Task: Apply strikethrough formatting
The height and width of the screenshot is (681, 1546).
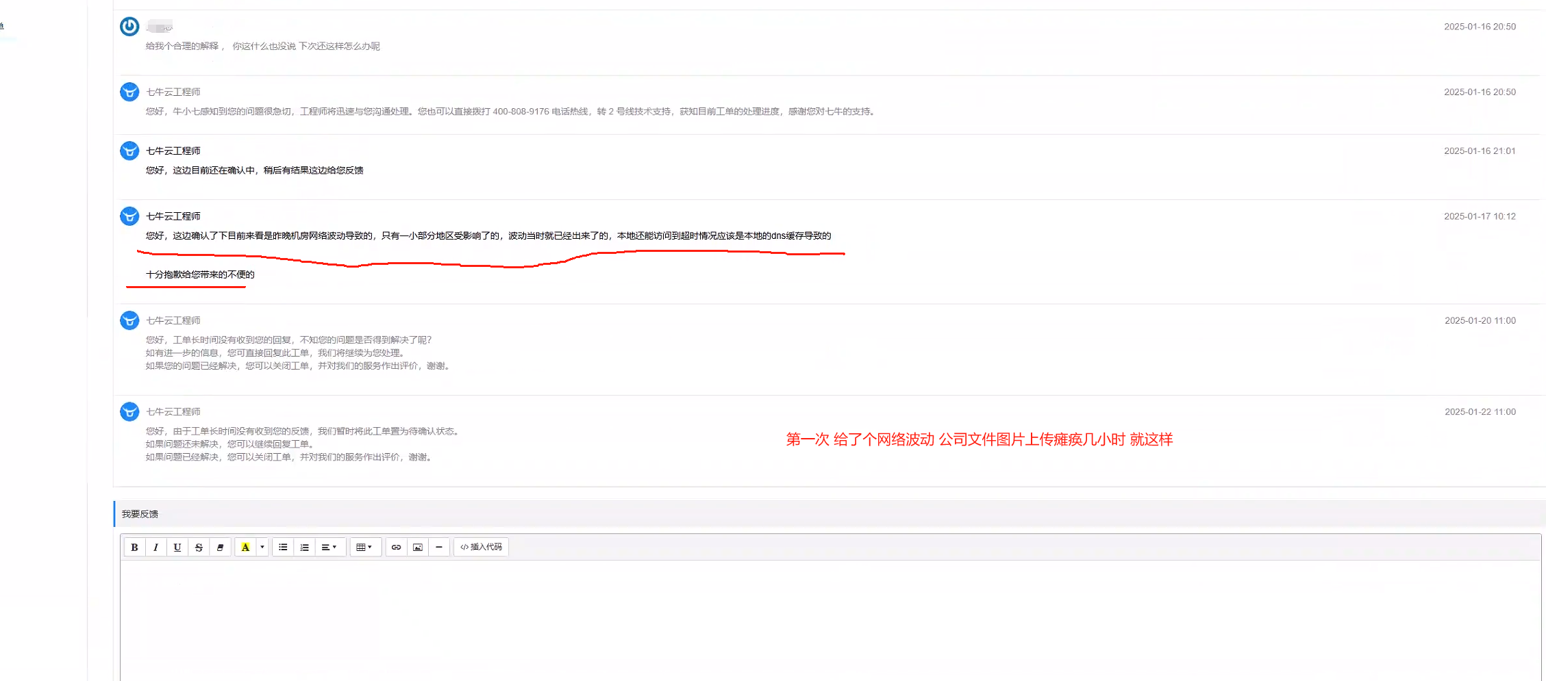Action: point(199,547)
